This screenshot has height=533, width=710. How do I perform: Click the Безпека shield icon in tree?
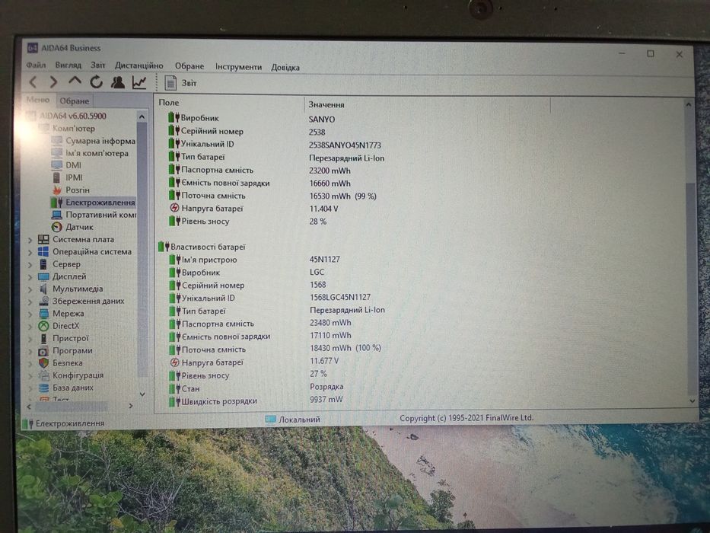coord(43,363)
